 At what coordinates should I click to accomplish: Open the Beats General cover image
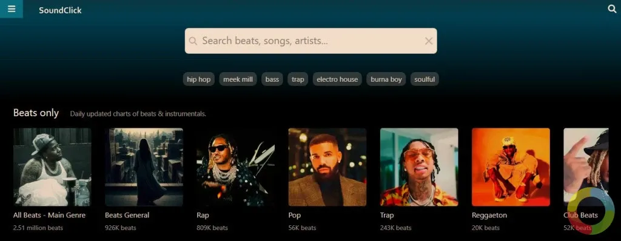pyautogui.click(x=144, y=167)
